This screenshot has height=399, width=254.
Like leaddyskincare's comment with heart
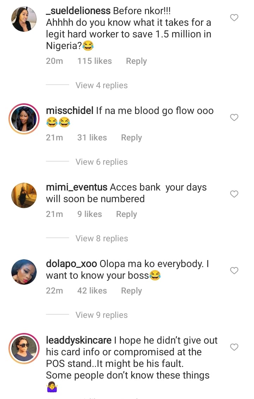click(234, 347)
